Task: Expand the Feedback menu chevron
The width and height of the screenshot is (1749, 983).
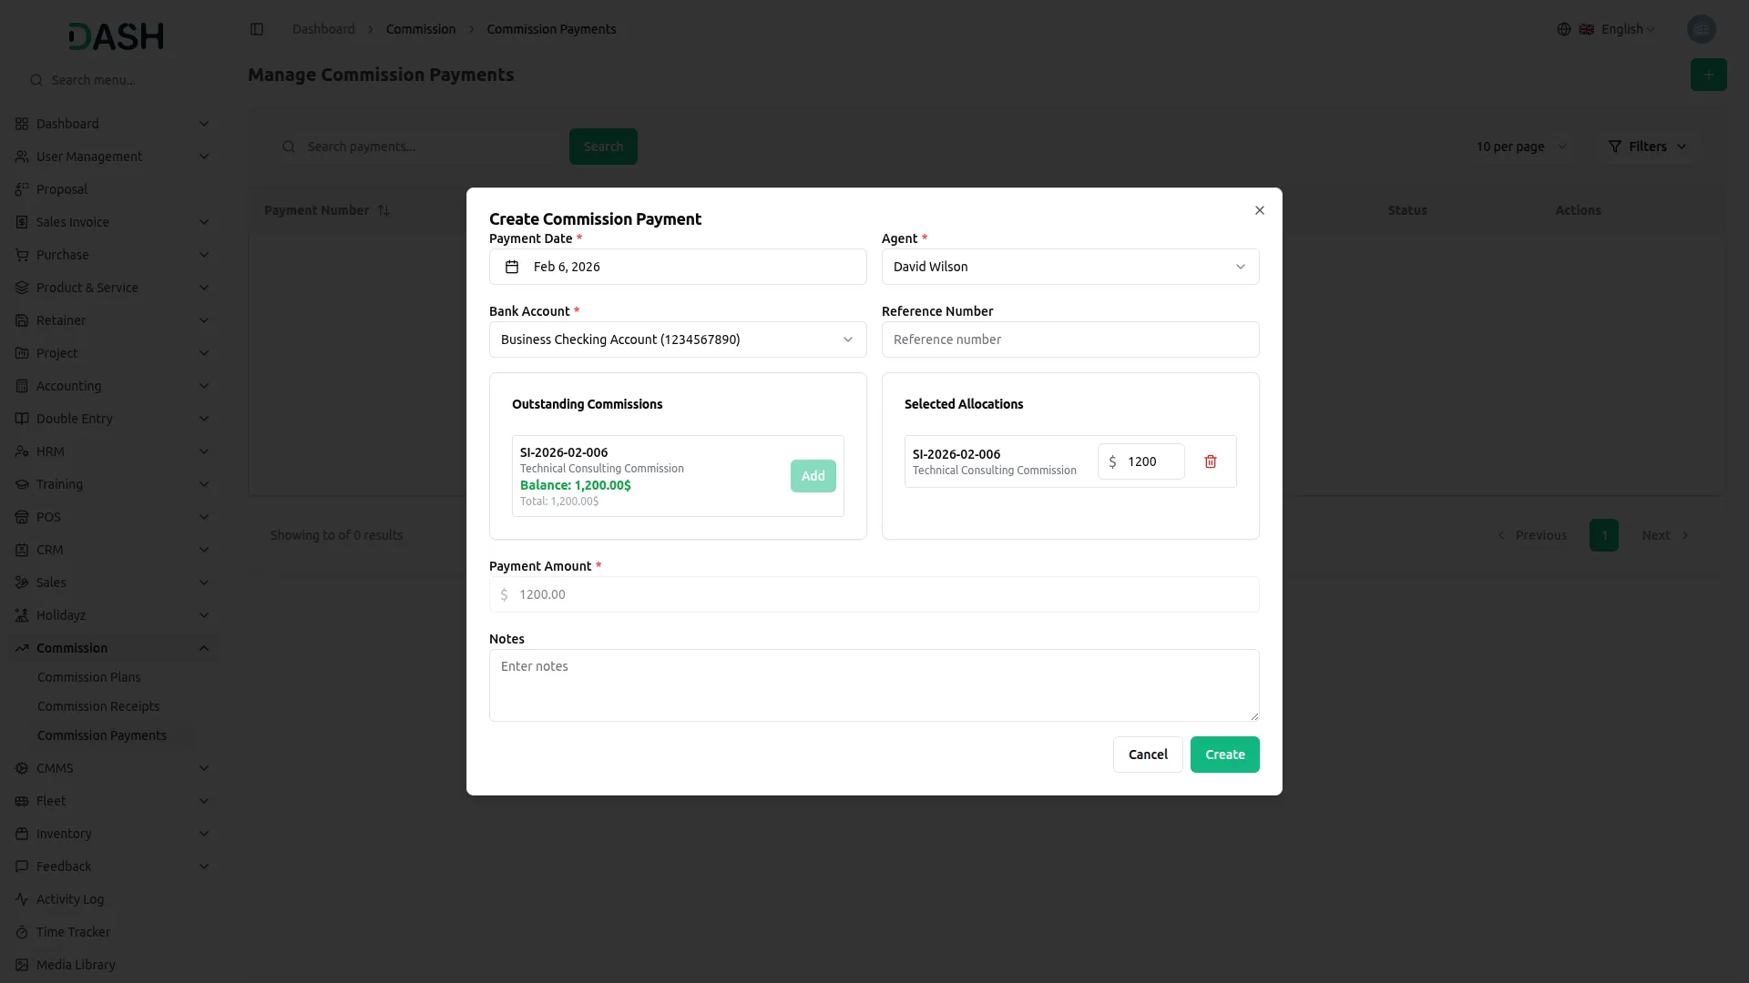Action: (204, 866)
